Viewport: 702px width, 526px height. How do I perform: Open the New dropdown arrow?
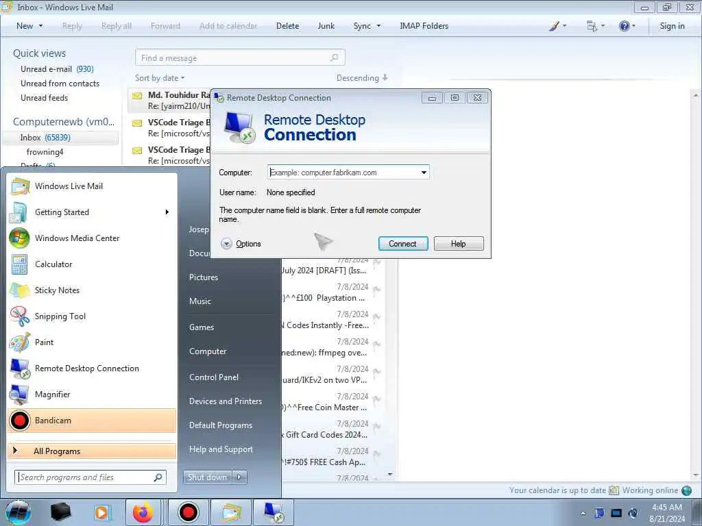click(40, 26)
